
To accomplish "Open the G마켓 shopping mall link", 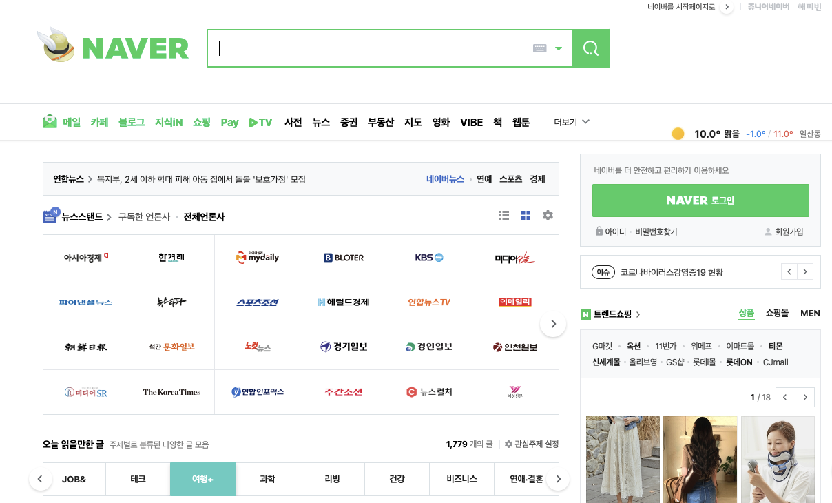I will tap(602, 346).
